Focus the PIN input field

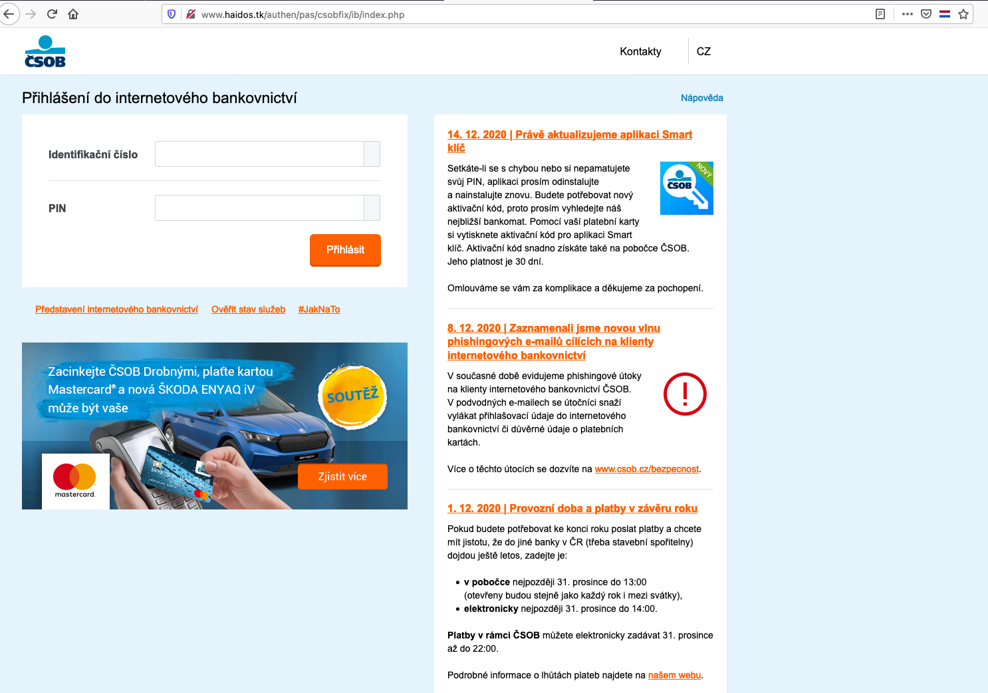point(259,208)
